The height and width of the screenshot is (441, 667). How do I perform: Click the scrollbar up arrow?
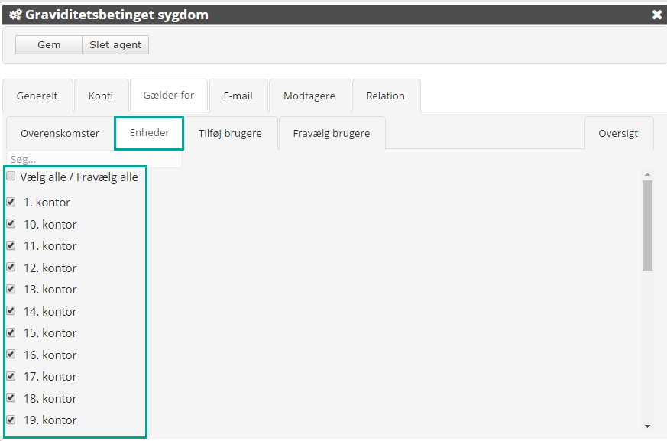647,174
